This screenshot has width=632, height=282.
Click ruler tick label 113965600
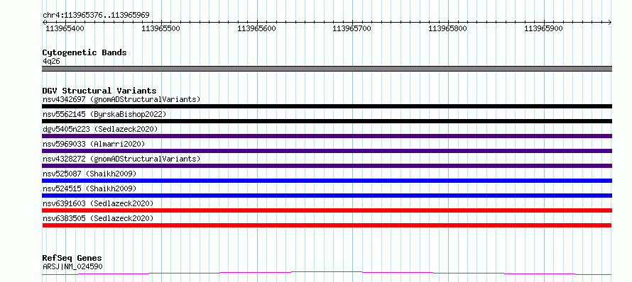coord(257,28)
